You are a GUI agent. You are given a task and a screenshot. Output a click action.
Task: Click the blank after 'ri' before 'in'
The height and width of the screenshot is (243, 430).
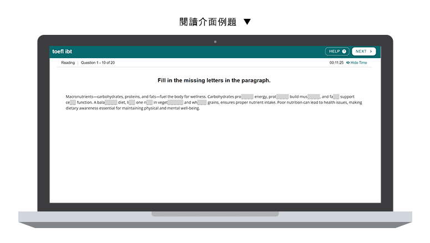pyautogui.click(x=149, y=102)
